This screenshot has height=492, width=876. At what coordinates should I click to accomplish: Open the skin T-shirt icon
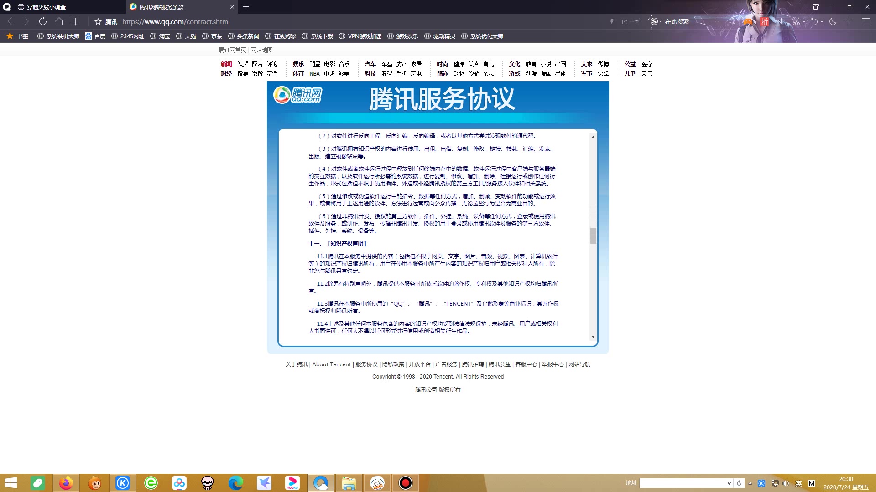(x=815, y=7)
